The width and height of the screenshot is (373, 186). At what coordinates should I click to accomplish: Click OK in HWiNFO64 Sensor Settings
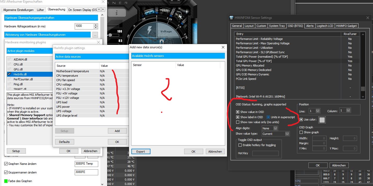point(318,165)
